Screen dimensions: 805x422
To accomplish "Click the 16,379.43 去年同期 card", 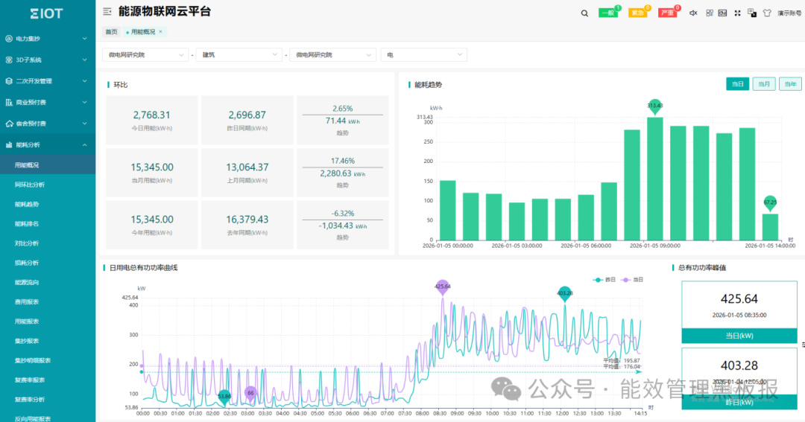I will point(247,225).
